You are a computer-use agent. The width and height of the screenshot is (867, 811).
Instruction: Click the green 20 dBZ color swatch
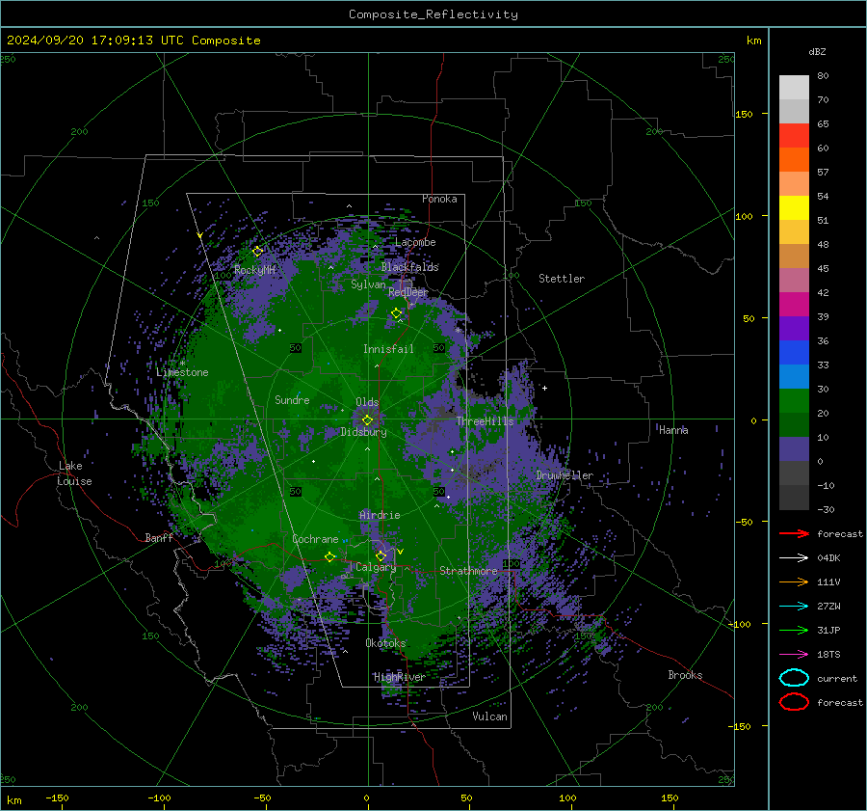[794, 400]
